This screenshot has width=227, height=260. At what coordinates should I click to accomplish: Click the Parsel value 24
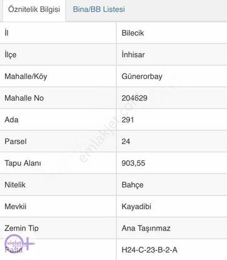tap(126, 142)
